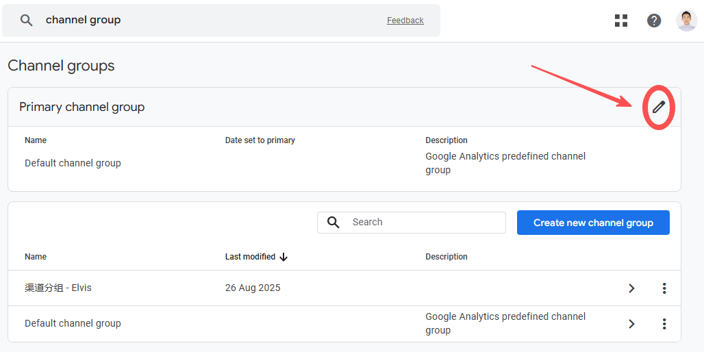Edit the Primary channel group with pencil icon
704x352 pixels.
click(x=658, y=107)
